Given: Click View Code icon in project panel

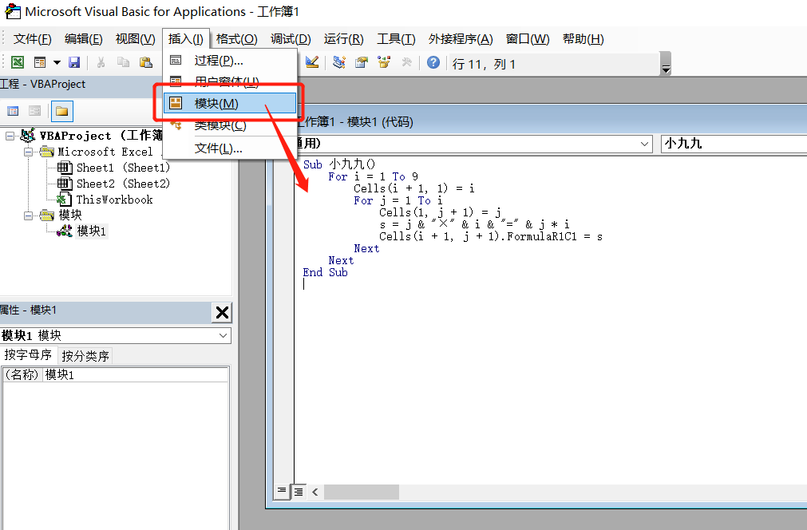Looking at the screenshot, I should tap(13, 111).
